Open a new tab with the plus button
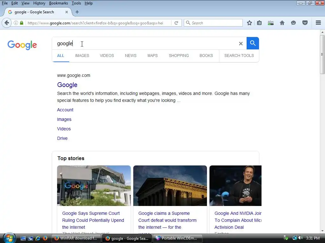The height and width of the screenshot is (243, 325). click(77, 12)
